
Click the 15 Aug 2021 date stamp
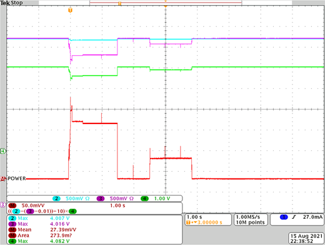point(306,236)
